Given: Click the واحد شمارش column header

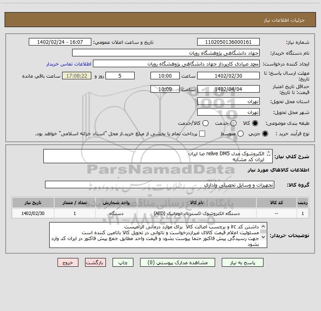Looking at the screenshot, I should click(116, 203).
